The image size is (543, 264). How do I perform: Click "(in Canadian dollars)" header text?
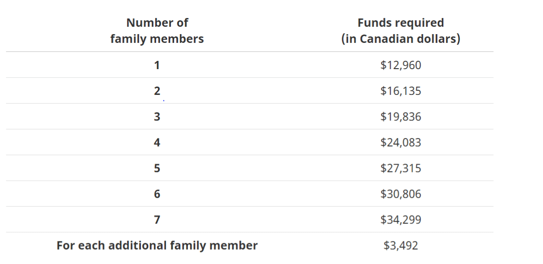coord(401,38)
